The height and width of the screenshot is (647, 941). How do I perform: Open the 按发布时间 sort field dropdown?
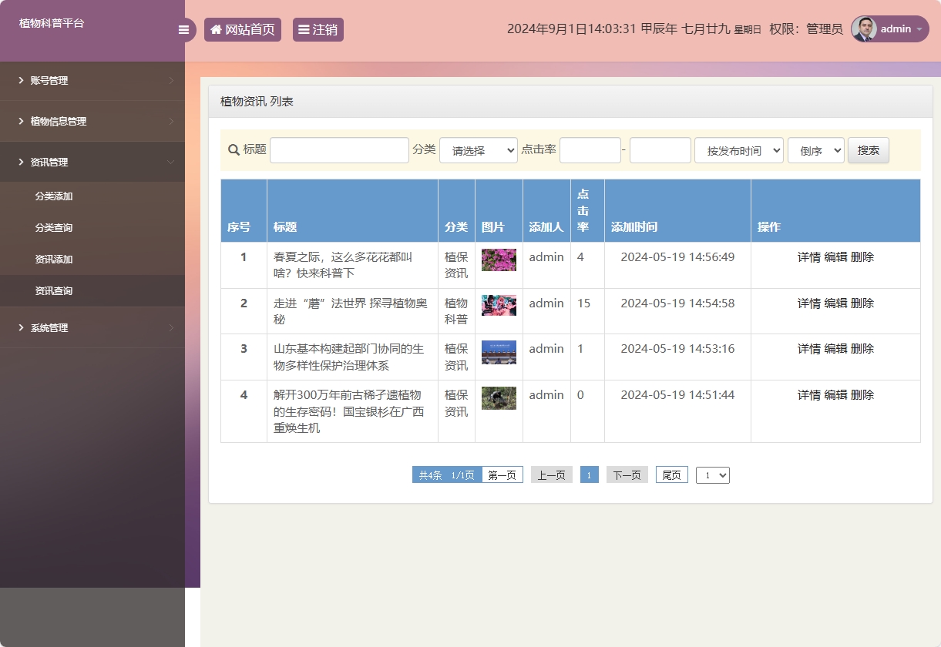[738, 151]
